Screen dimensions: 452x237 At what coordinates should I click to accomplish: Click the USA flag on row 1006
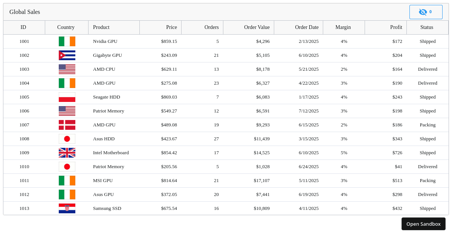tap(67, 111)
